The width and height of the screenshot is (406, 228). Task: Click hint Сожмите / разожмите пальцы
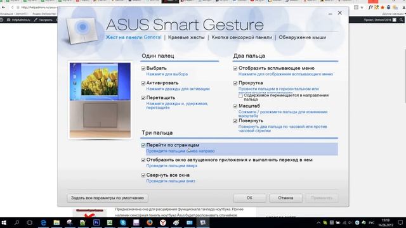(x=283, y=114)
